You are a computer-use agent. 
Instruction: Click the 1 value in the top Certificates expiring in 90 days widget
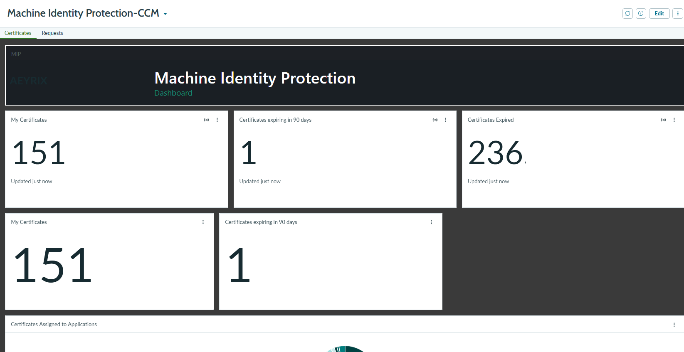pos(249,153)
